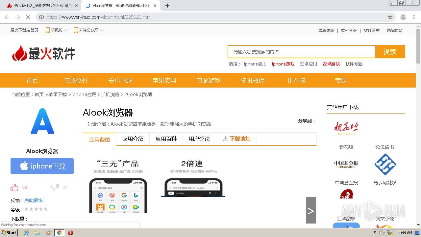Open the 资讯教程 navigation menu item
Viewport: 421px width, 237px height.
click(x=253, y=80)
